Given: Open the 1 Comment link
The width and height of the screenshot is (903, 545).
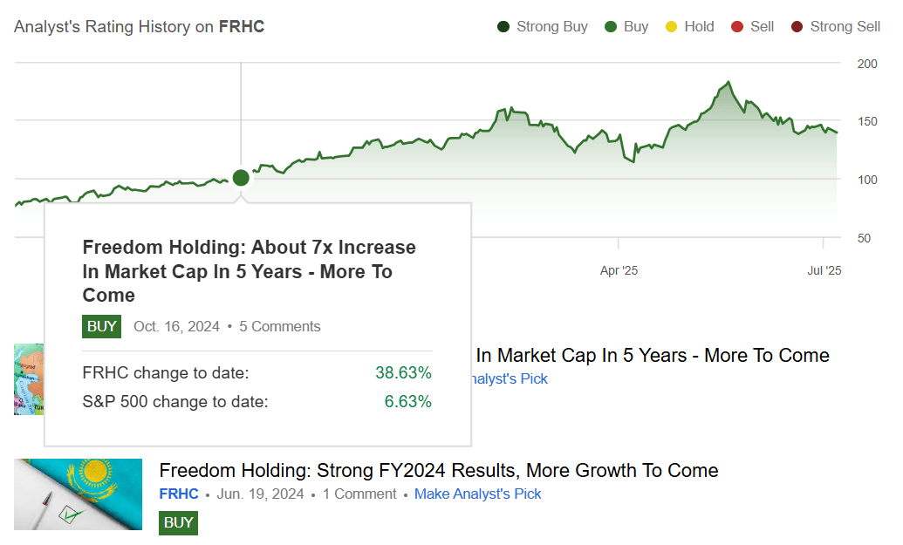Looking at the screenshot, I should (359, 494).
